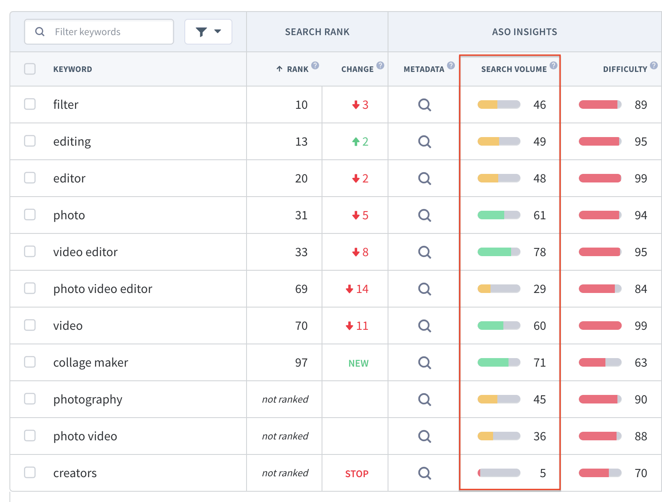
Task: Click the ASO INSIGHTS group header
Action: coord(524,32)
